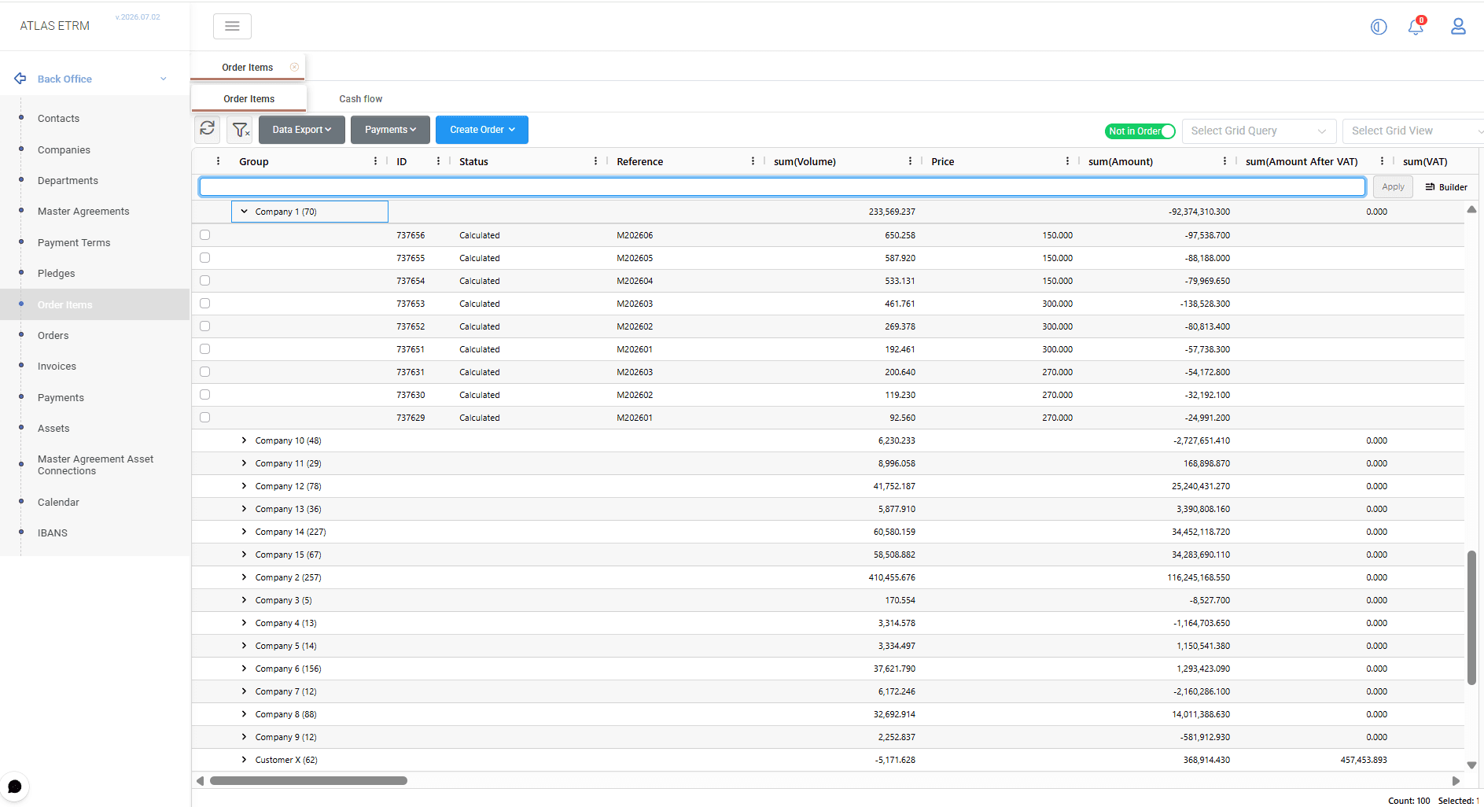The height and width of the screenshot is (807, 1484).
Task: Check the box for item 737631
Action: click(x=204, y=371)
